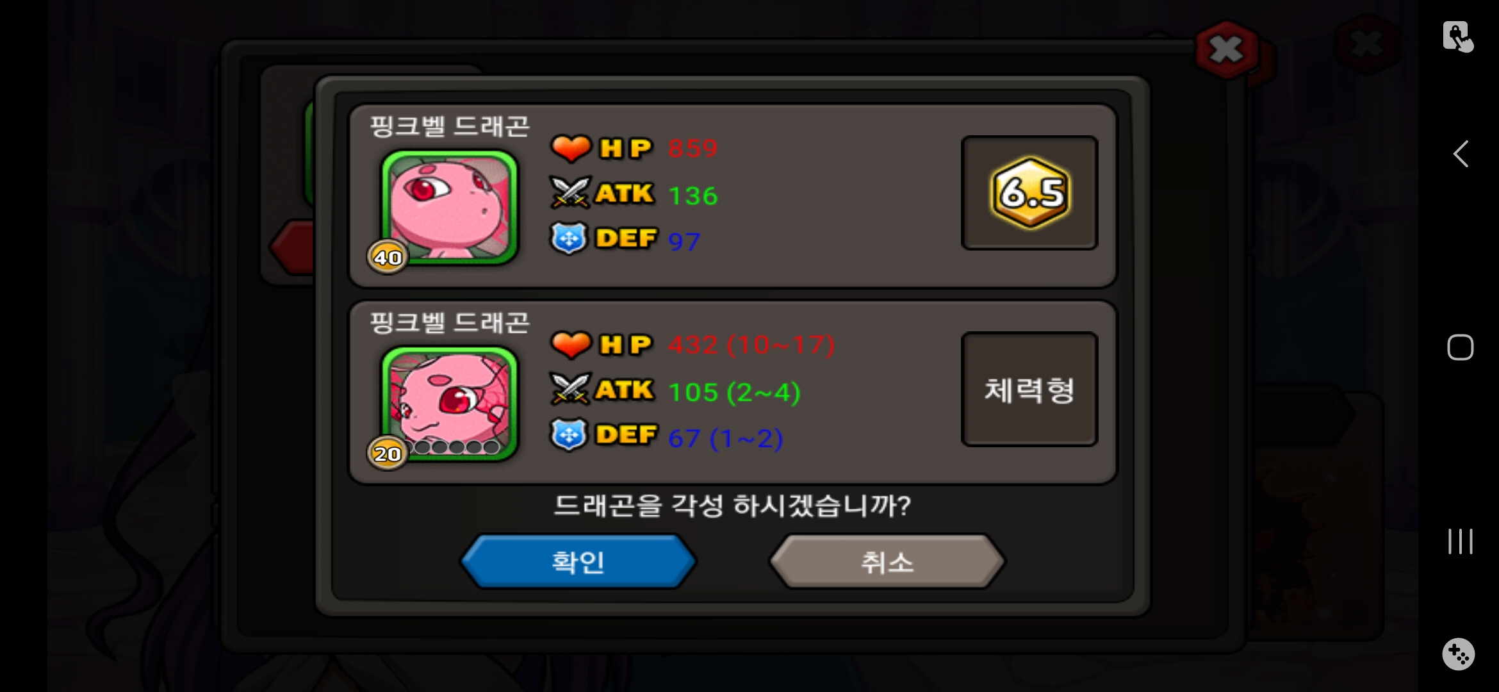Open Android recent apps button
The image size is (1499, 692).
click(x=1460, y=541)
